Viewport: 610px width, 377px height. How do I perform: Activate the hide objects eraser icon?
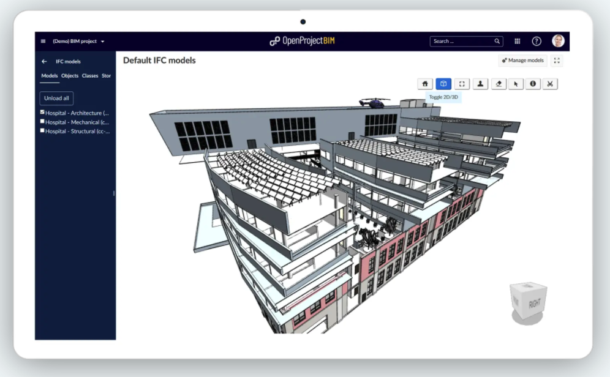pos(499,84)
